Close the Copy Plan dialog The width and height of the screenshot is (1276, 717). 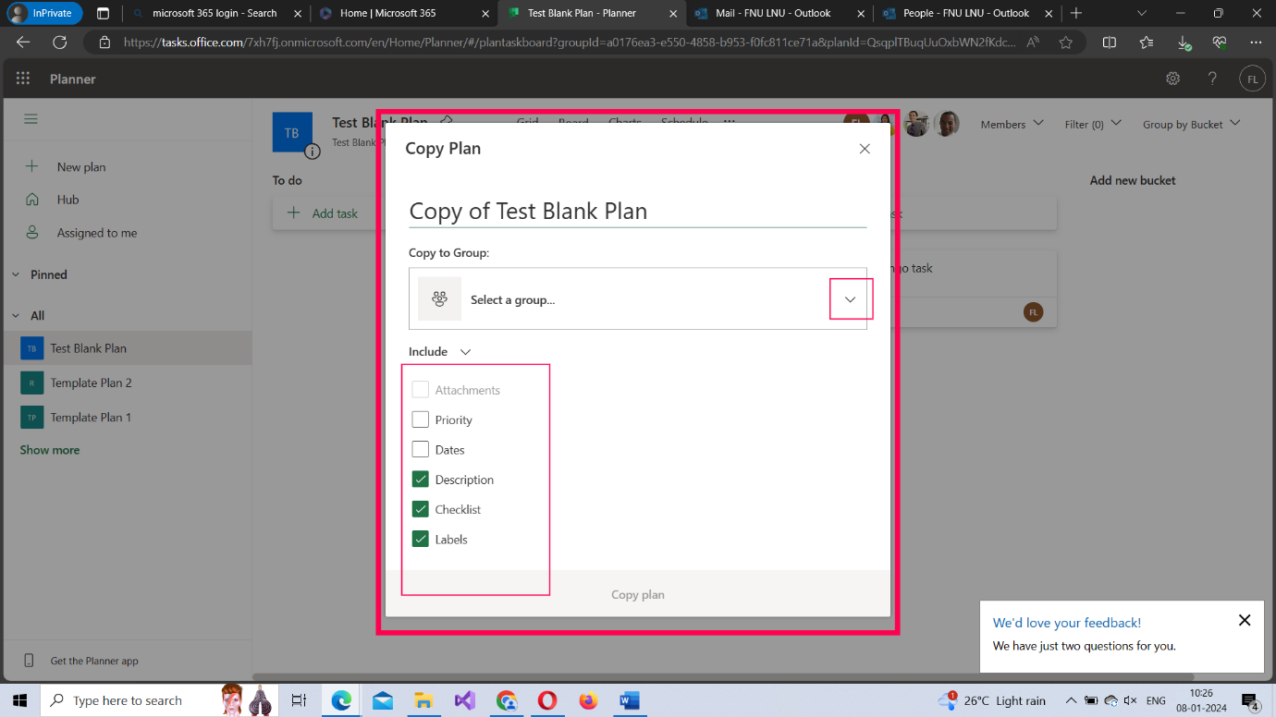pos(865,149)
